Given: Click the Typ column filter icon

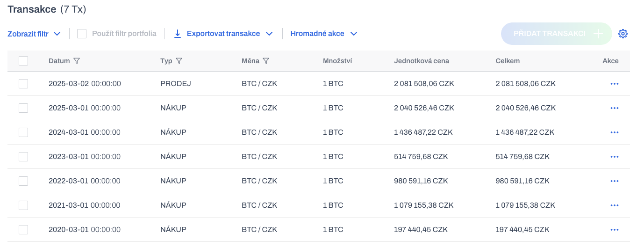Looking at the screenshot, I should click(179, 61).
